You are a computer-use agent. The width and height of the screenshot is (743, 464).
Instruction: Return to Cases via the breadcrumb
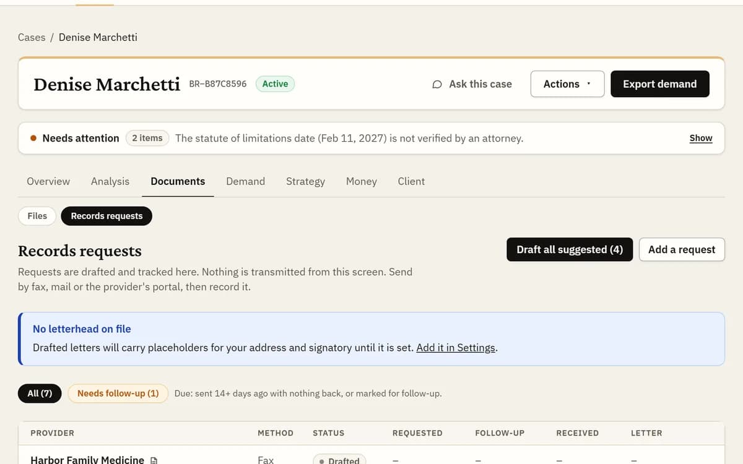32,37
